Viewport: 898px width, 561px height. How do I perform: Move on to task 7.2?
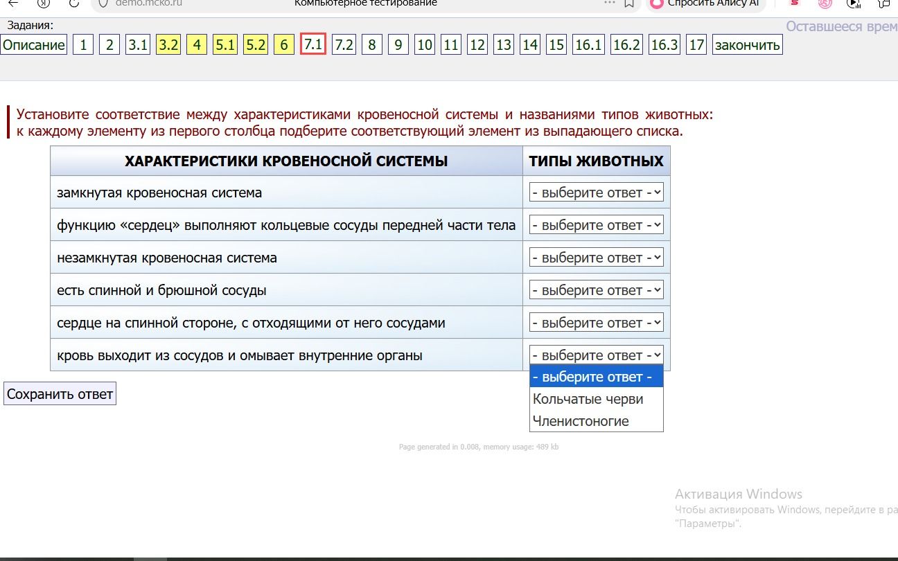pos(344,46)
